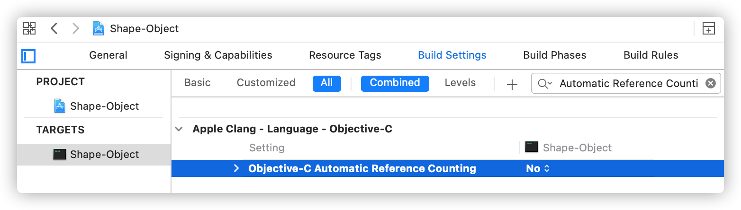Toggle the project and targets sidebar
Screen dimensions: 741x210
point(28,57)
